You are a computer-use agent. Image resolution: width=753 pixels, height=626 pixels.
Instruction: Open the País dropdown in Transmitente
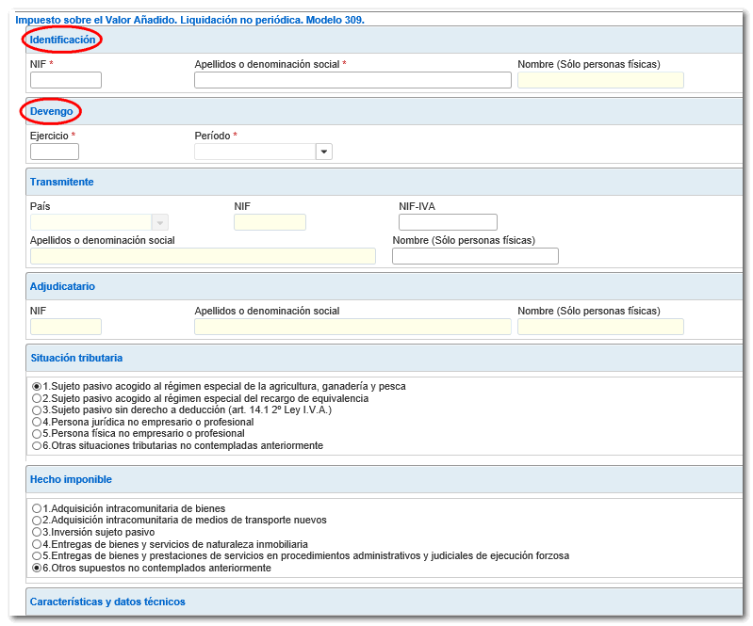click(159, 222)
